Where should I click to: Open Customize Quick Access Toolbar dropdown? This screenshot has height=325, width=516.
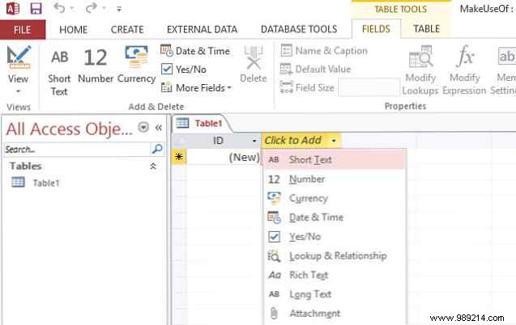tap(119, 9)
